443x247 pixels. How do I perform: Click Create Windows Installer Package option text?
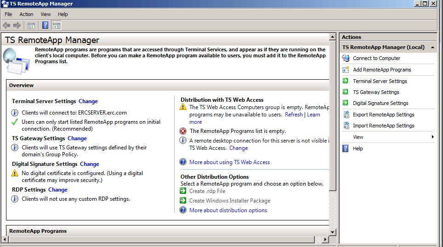tap(230, 201)
